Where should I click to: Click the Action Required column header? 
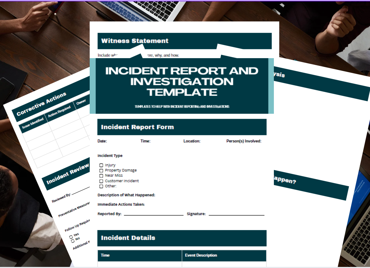click(x=59, y=111)
